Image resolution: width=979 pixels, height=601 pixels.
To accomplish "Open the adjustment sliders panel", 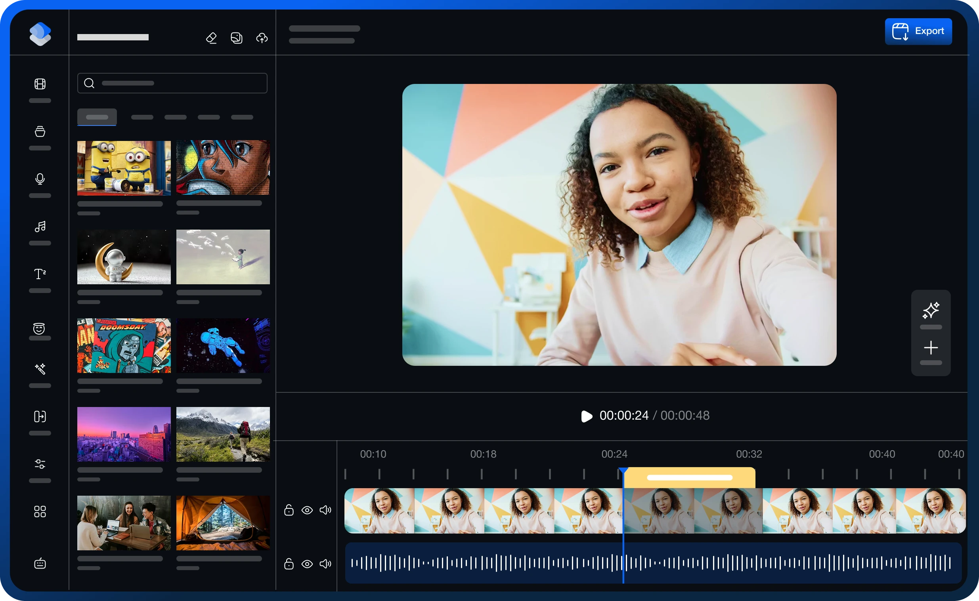I will pyautogui.click(x=40, y=464).
